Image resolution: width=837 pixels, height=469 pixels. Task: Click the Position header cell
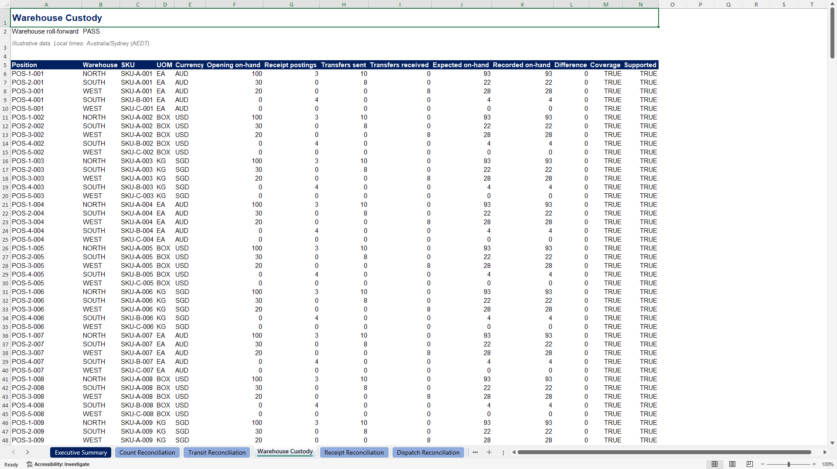point(46,65)
